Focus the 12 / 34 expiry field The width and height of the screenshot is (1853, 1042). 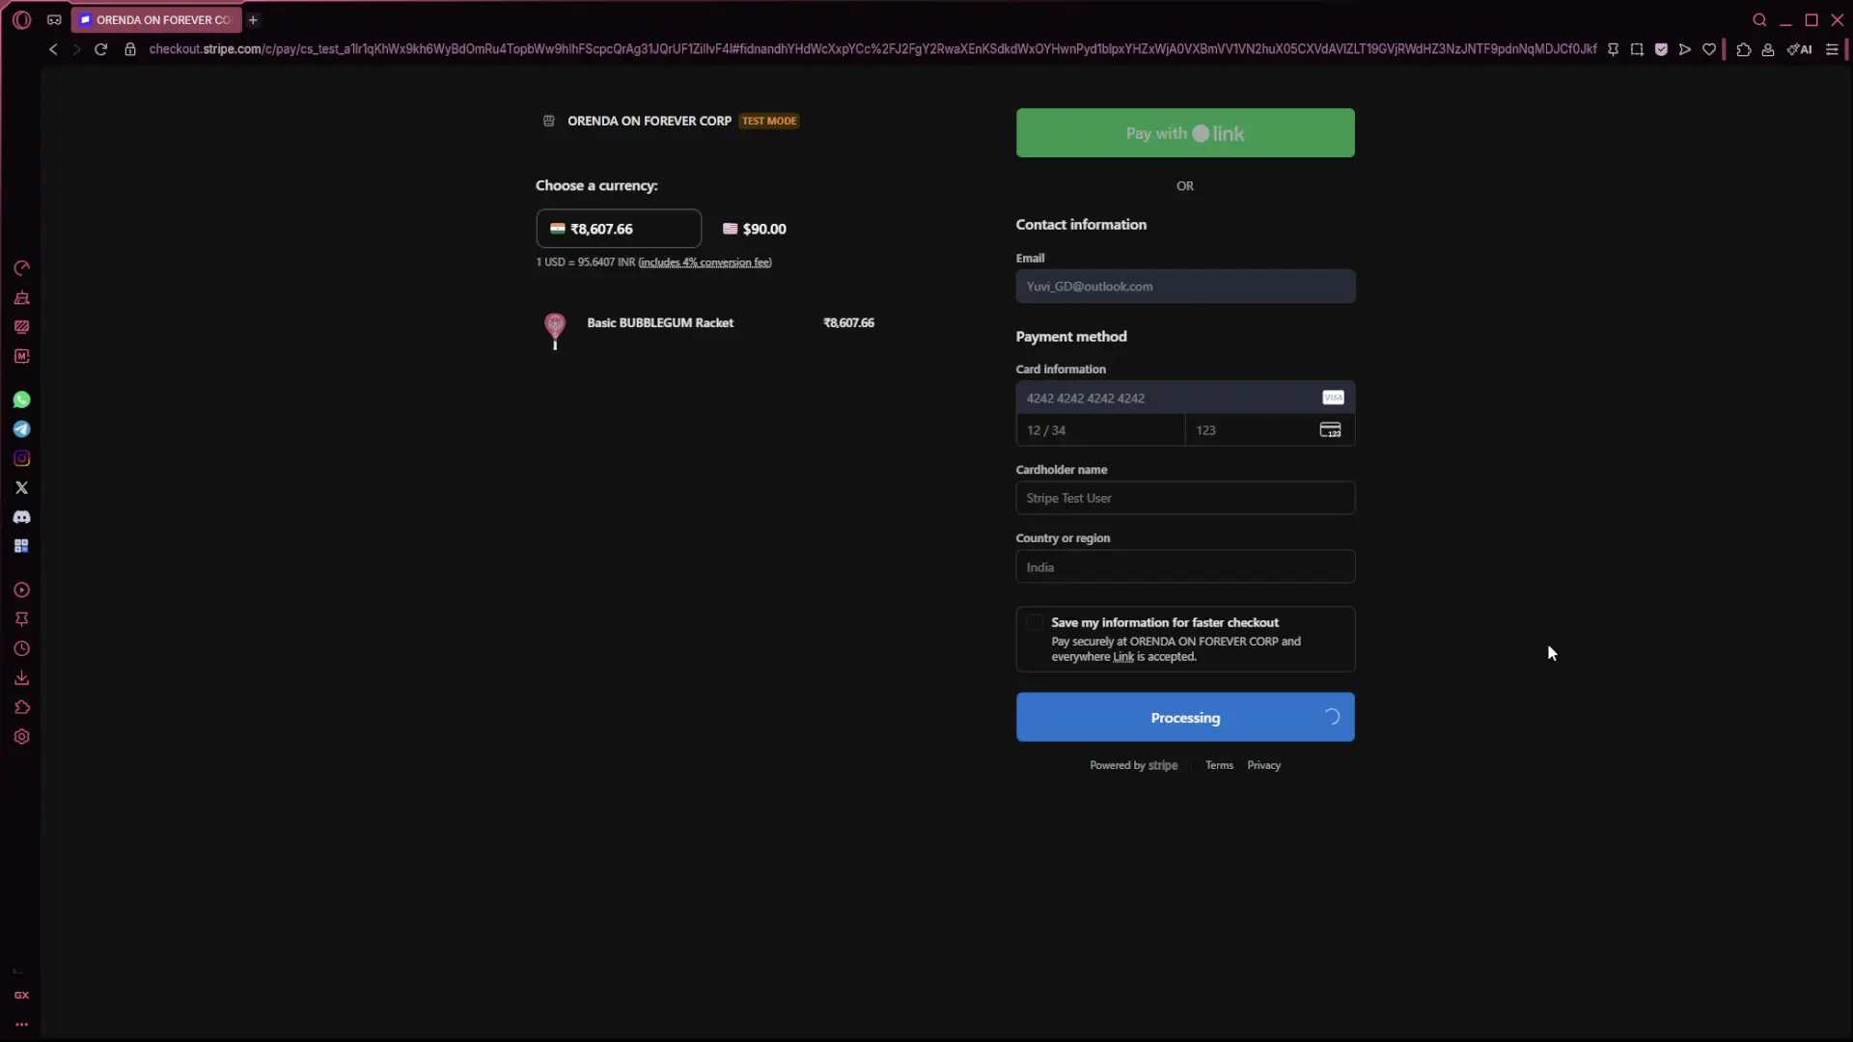coord(1100,430)
